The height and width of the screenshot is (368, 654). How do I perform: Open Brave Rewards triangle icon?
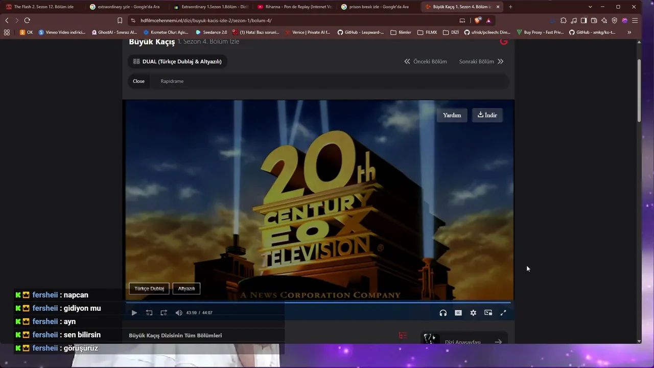coord(488,20)
